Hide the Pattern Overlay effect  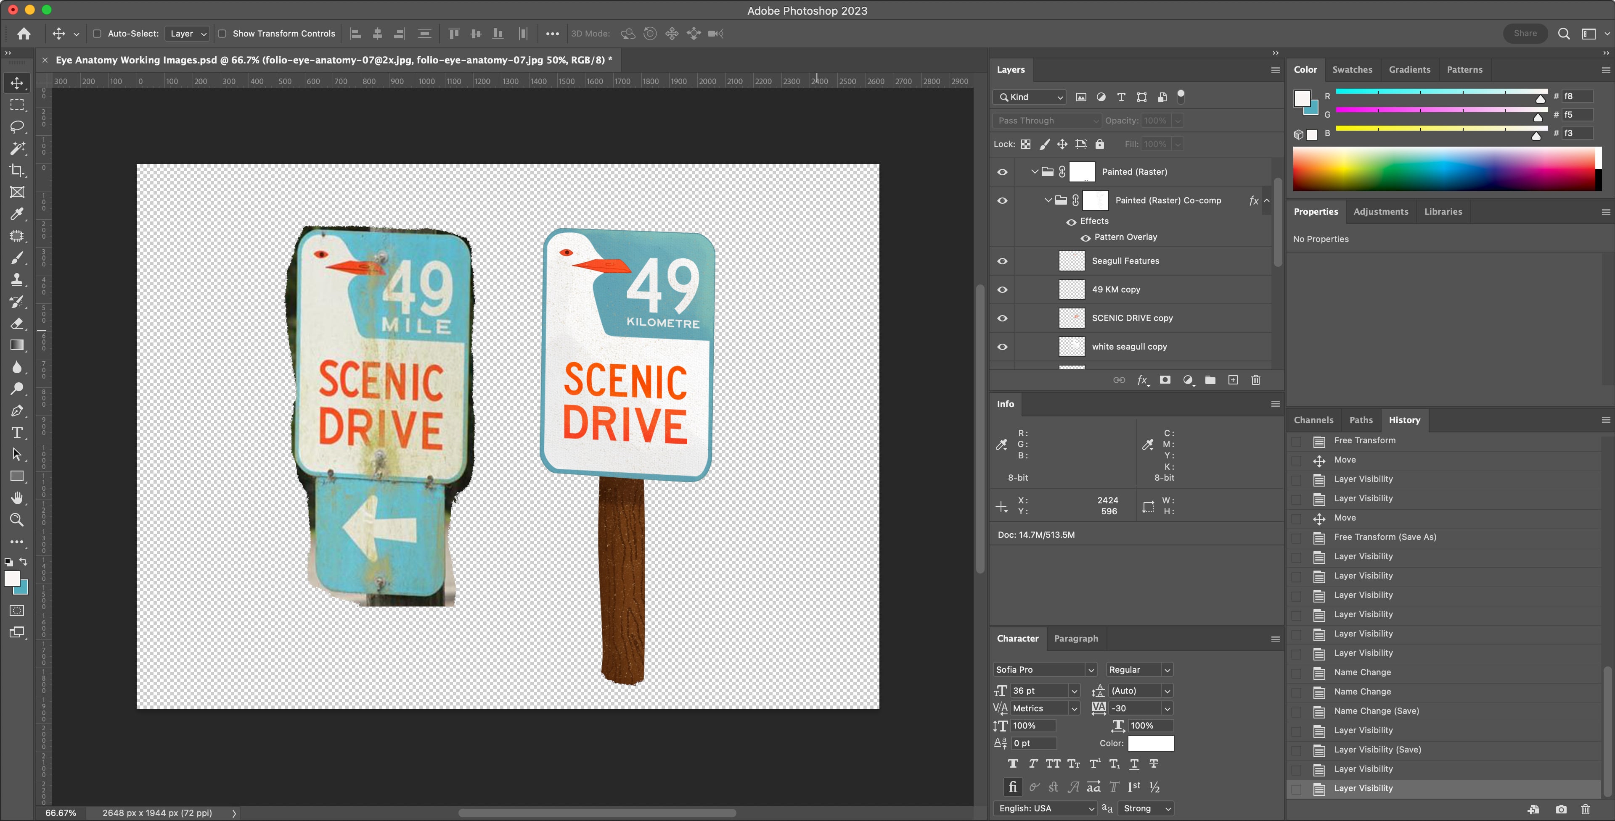click(1085, 237)
